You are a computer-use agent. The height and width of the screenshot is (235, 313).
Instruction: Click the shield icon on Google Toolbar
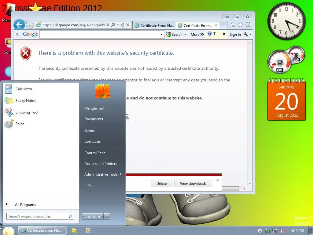click(210, 34)
